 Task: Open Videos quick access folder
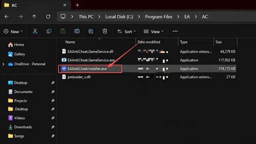click(16, 118)
